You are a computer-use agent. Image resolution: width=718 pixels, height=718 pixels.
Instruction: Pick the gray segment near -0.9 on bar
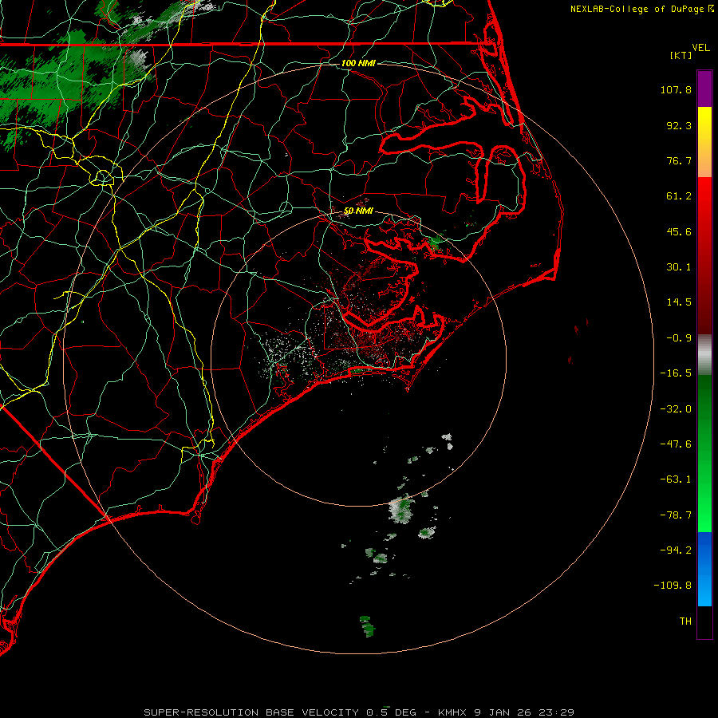click(x=704, y=355)
